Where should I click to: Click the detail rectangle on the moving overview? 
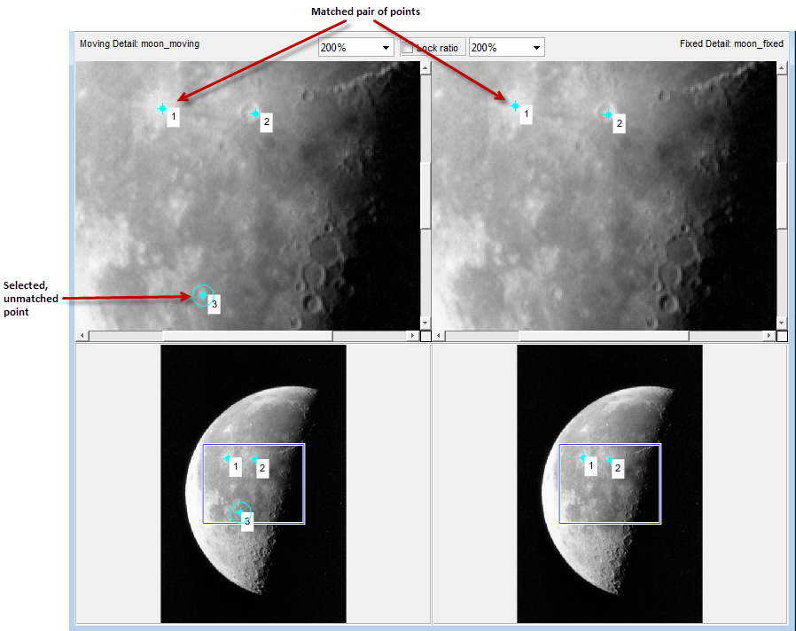click(x=254, y=444)
